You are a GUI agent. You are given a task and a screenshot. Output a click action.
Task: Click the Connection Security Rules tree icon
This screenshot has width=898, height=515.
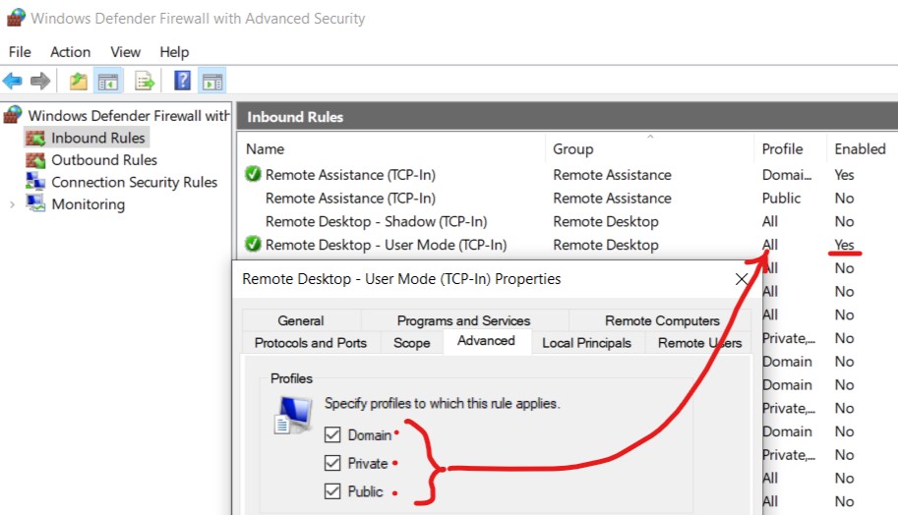pyautogui.click(x=35, y=182)
